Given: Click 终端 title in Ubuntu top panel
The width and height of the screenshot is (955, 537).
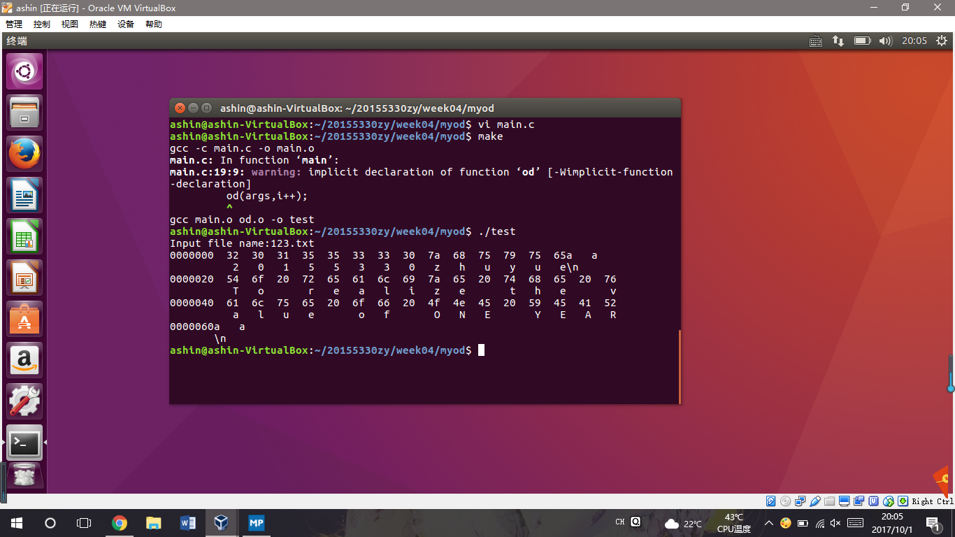Looking at the screenshot, I should 17,41.
